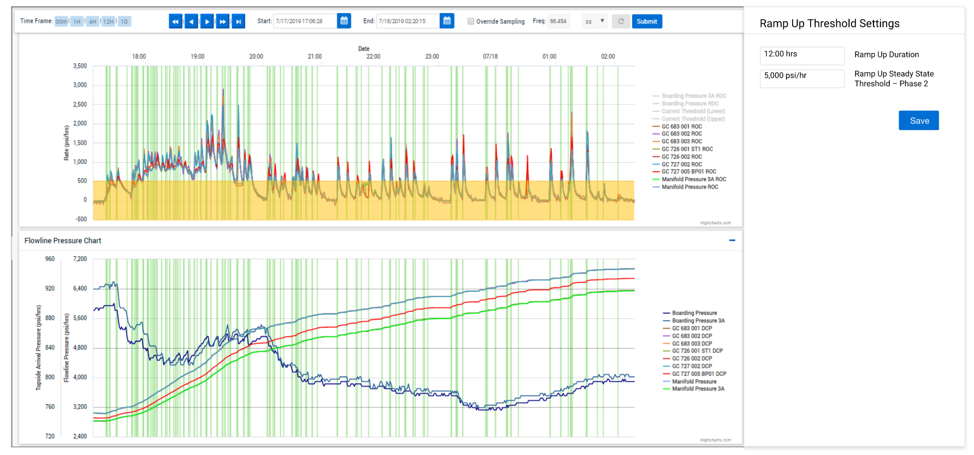Select the 4H time frame

click(93, 22)
